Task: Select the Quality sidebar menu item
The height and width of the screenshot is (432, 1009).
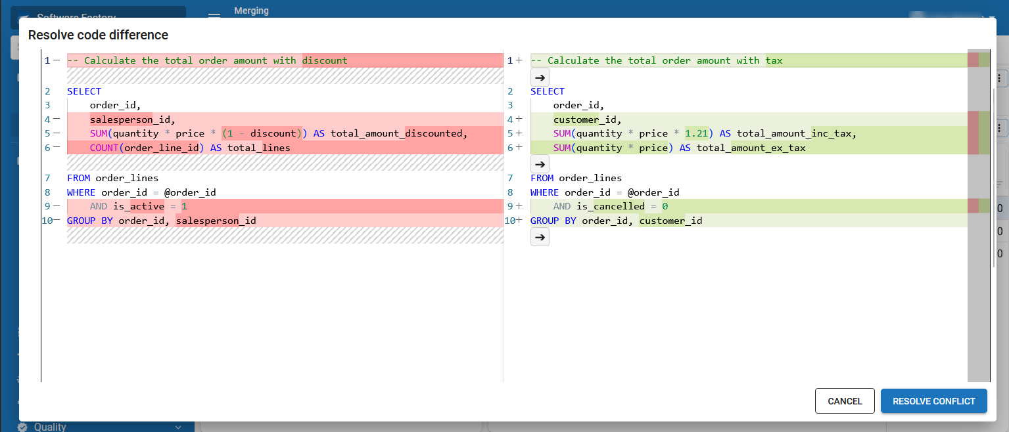Action: [x=51, y=427]
